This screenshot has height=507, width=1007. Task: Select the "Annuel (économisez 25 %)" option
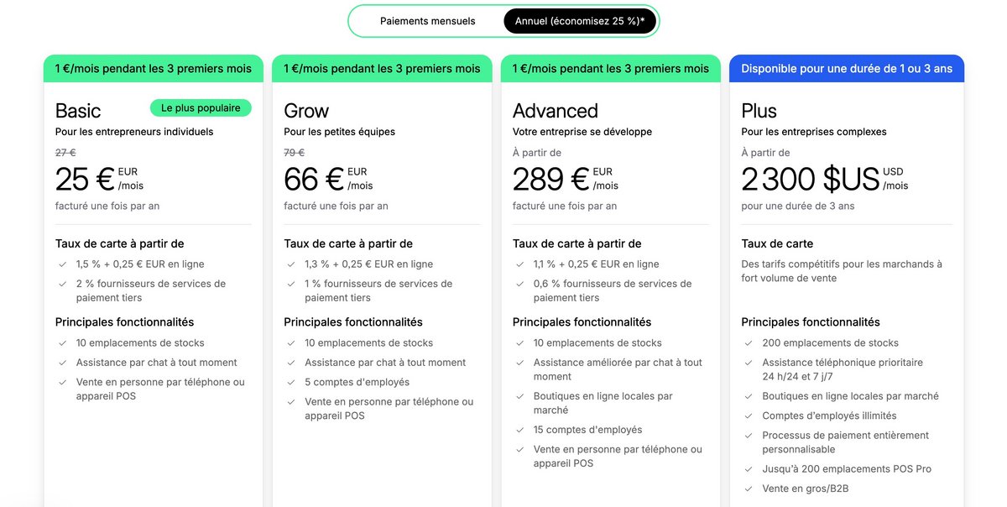(580, 21)
